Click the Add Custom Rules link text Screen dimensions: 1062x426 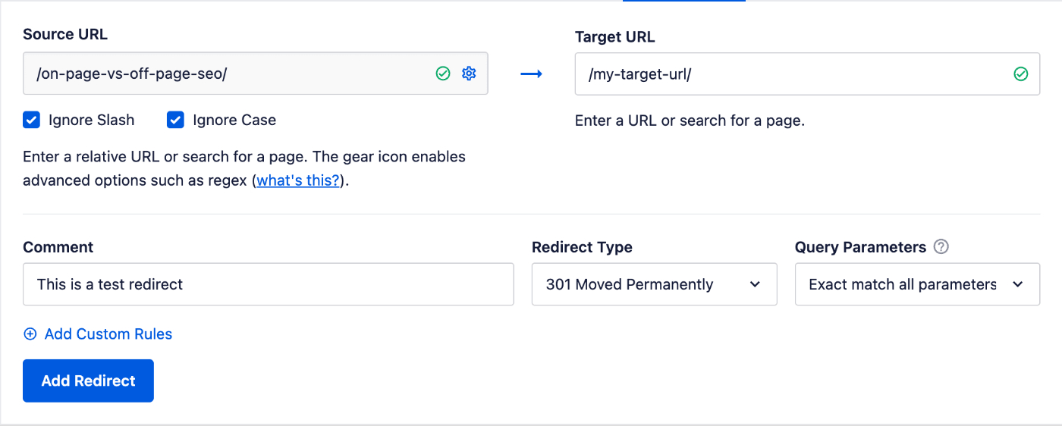(108, 334)
